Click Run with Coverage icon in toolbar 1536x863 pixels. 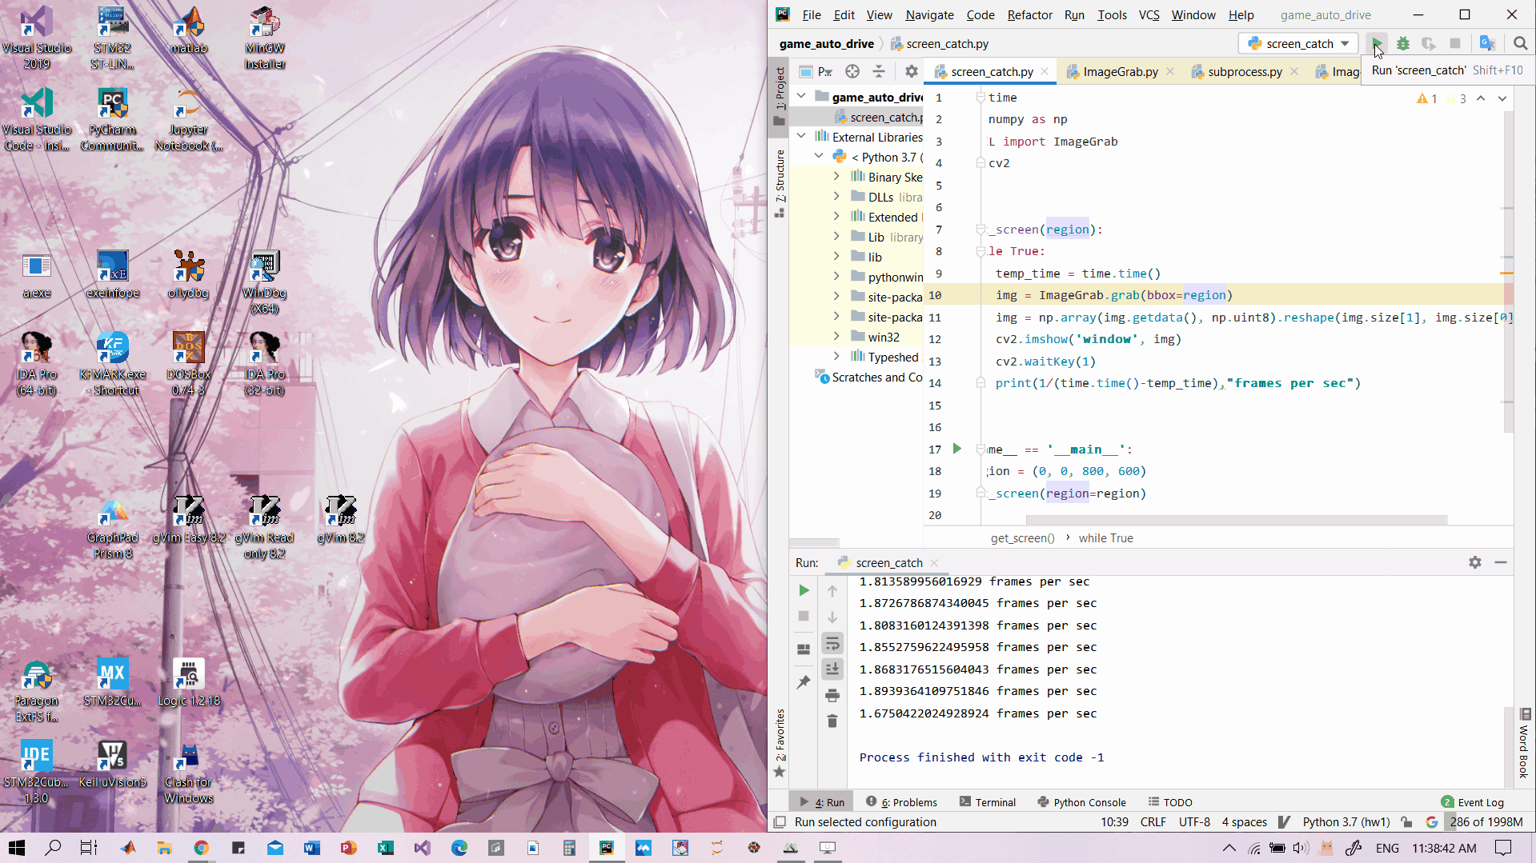[x=1429, y=44]
